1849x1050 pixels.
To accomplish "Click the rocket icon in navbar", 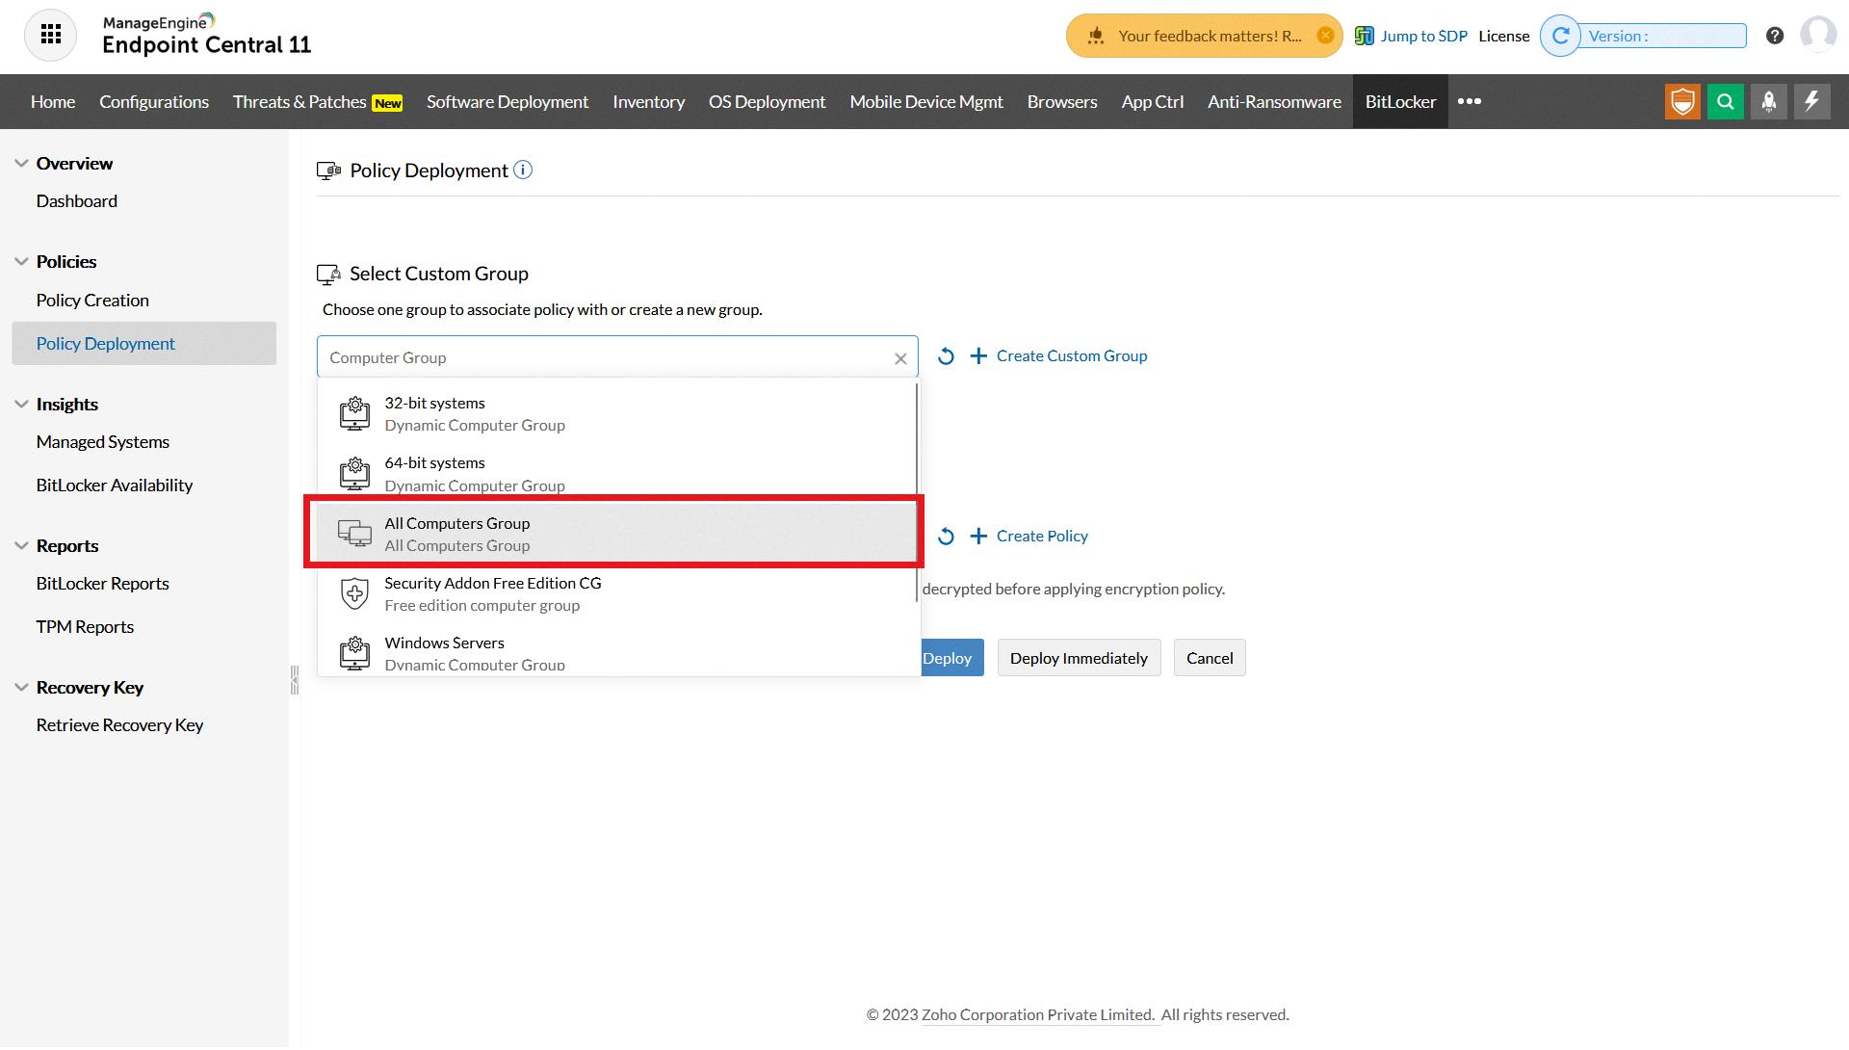I will tap(1769, 102).
